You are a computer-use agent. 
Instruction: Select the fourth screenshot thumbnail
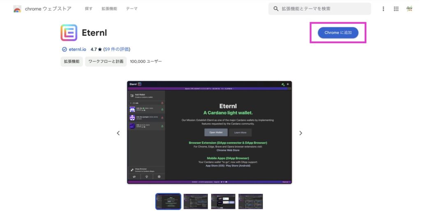(250, 201)
